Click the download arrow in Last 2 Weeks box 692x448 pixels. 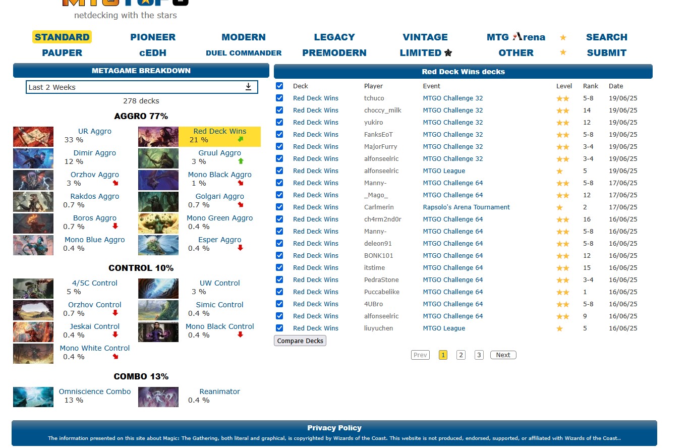point(248,87)
